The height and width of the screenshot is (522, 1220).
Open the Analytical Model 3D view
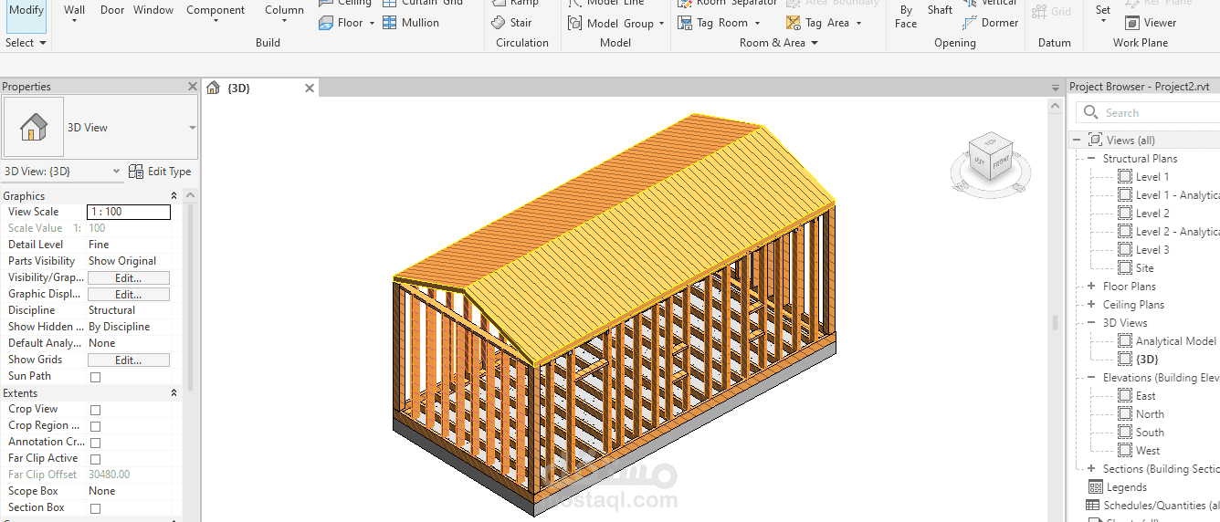tap(1175, 341)
